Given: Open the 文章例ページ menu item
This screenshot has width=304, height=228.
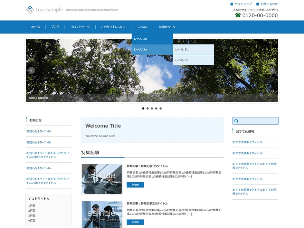Looking at the screenshot, I should coord(167,27).
